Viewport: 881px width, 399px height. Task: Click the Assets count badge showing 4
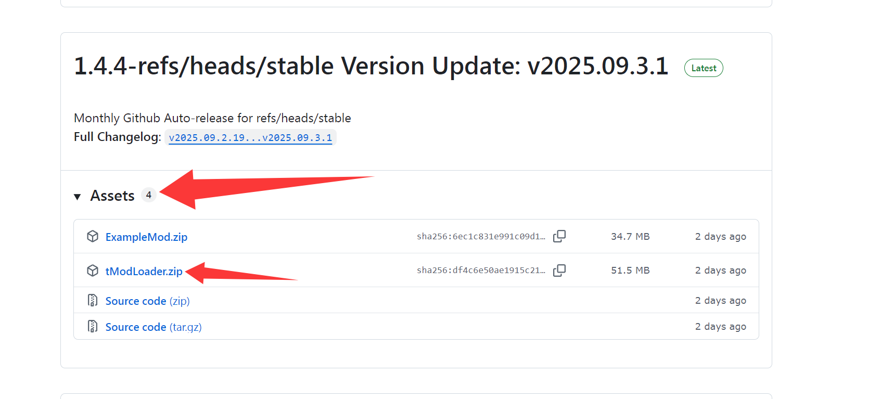[149, 195]
